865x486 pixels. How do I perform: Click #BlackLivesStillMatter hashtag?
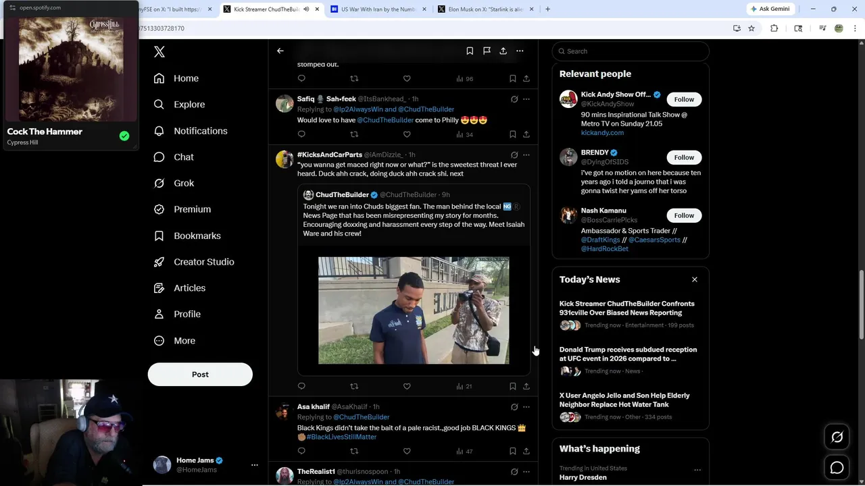pos(341,437)
